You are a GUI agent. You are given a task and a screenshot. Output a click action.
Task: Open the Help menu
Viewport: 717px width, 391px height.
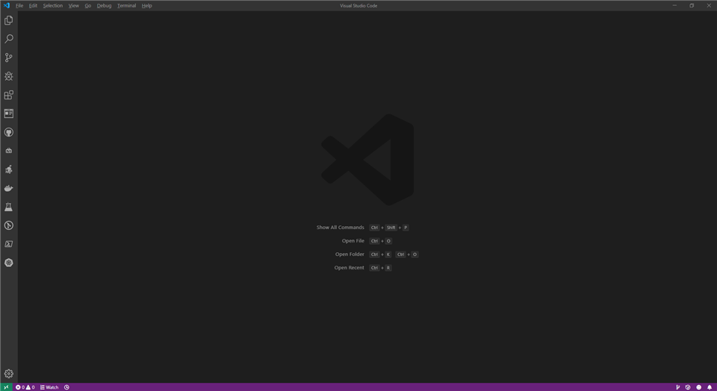point(146,5)
